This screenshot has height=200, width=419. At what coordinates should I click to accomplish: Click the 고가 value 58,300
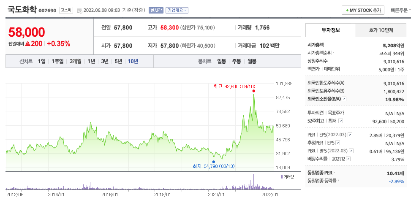tap(169, 27)
